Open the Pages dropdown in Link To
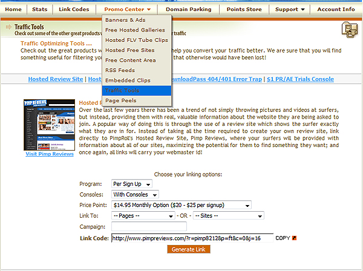 click(143, 216)
